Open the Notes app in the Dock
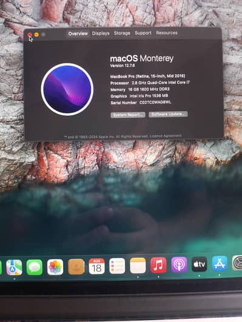Image resolution: width=242 pixels, height=322 pixels. tap(138, 265)
